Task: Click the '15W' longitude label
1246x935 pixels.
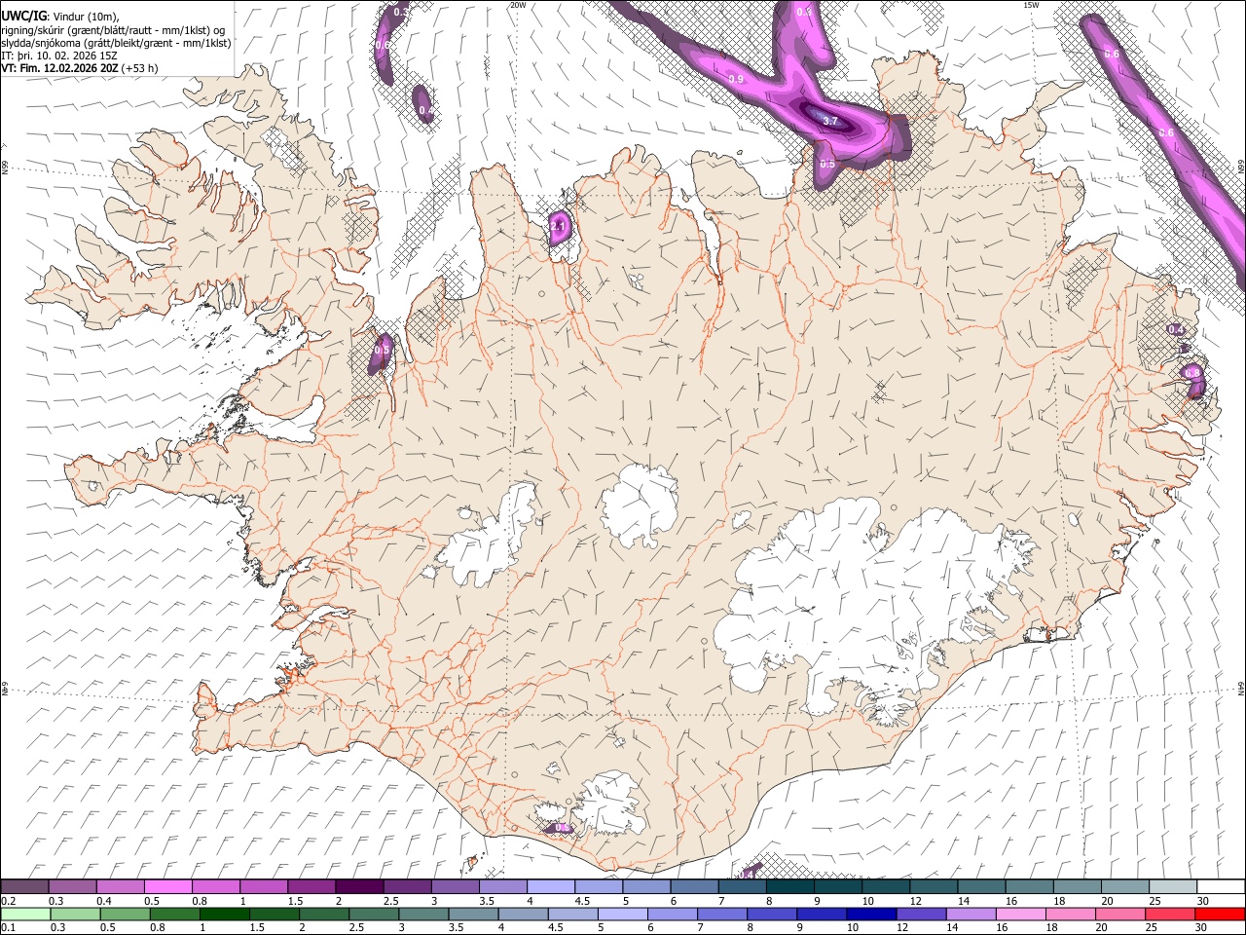Action: (x=1031, y=5)
